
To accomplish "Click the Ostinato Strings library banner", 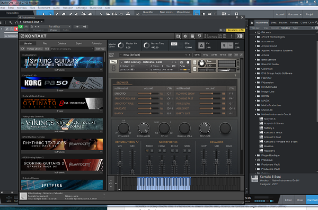I will pos(62,104).
